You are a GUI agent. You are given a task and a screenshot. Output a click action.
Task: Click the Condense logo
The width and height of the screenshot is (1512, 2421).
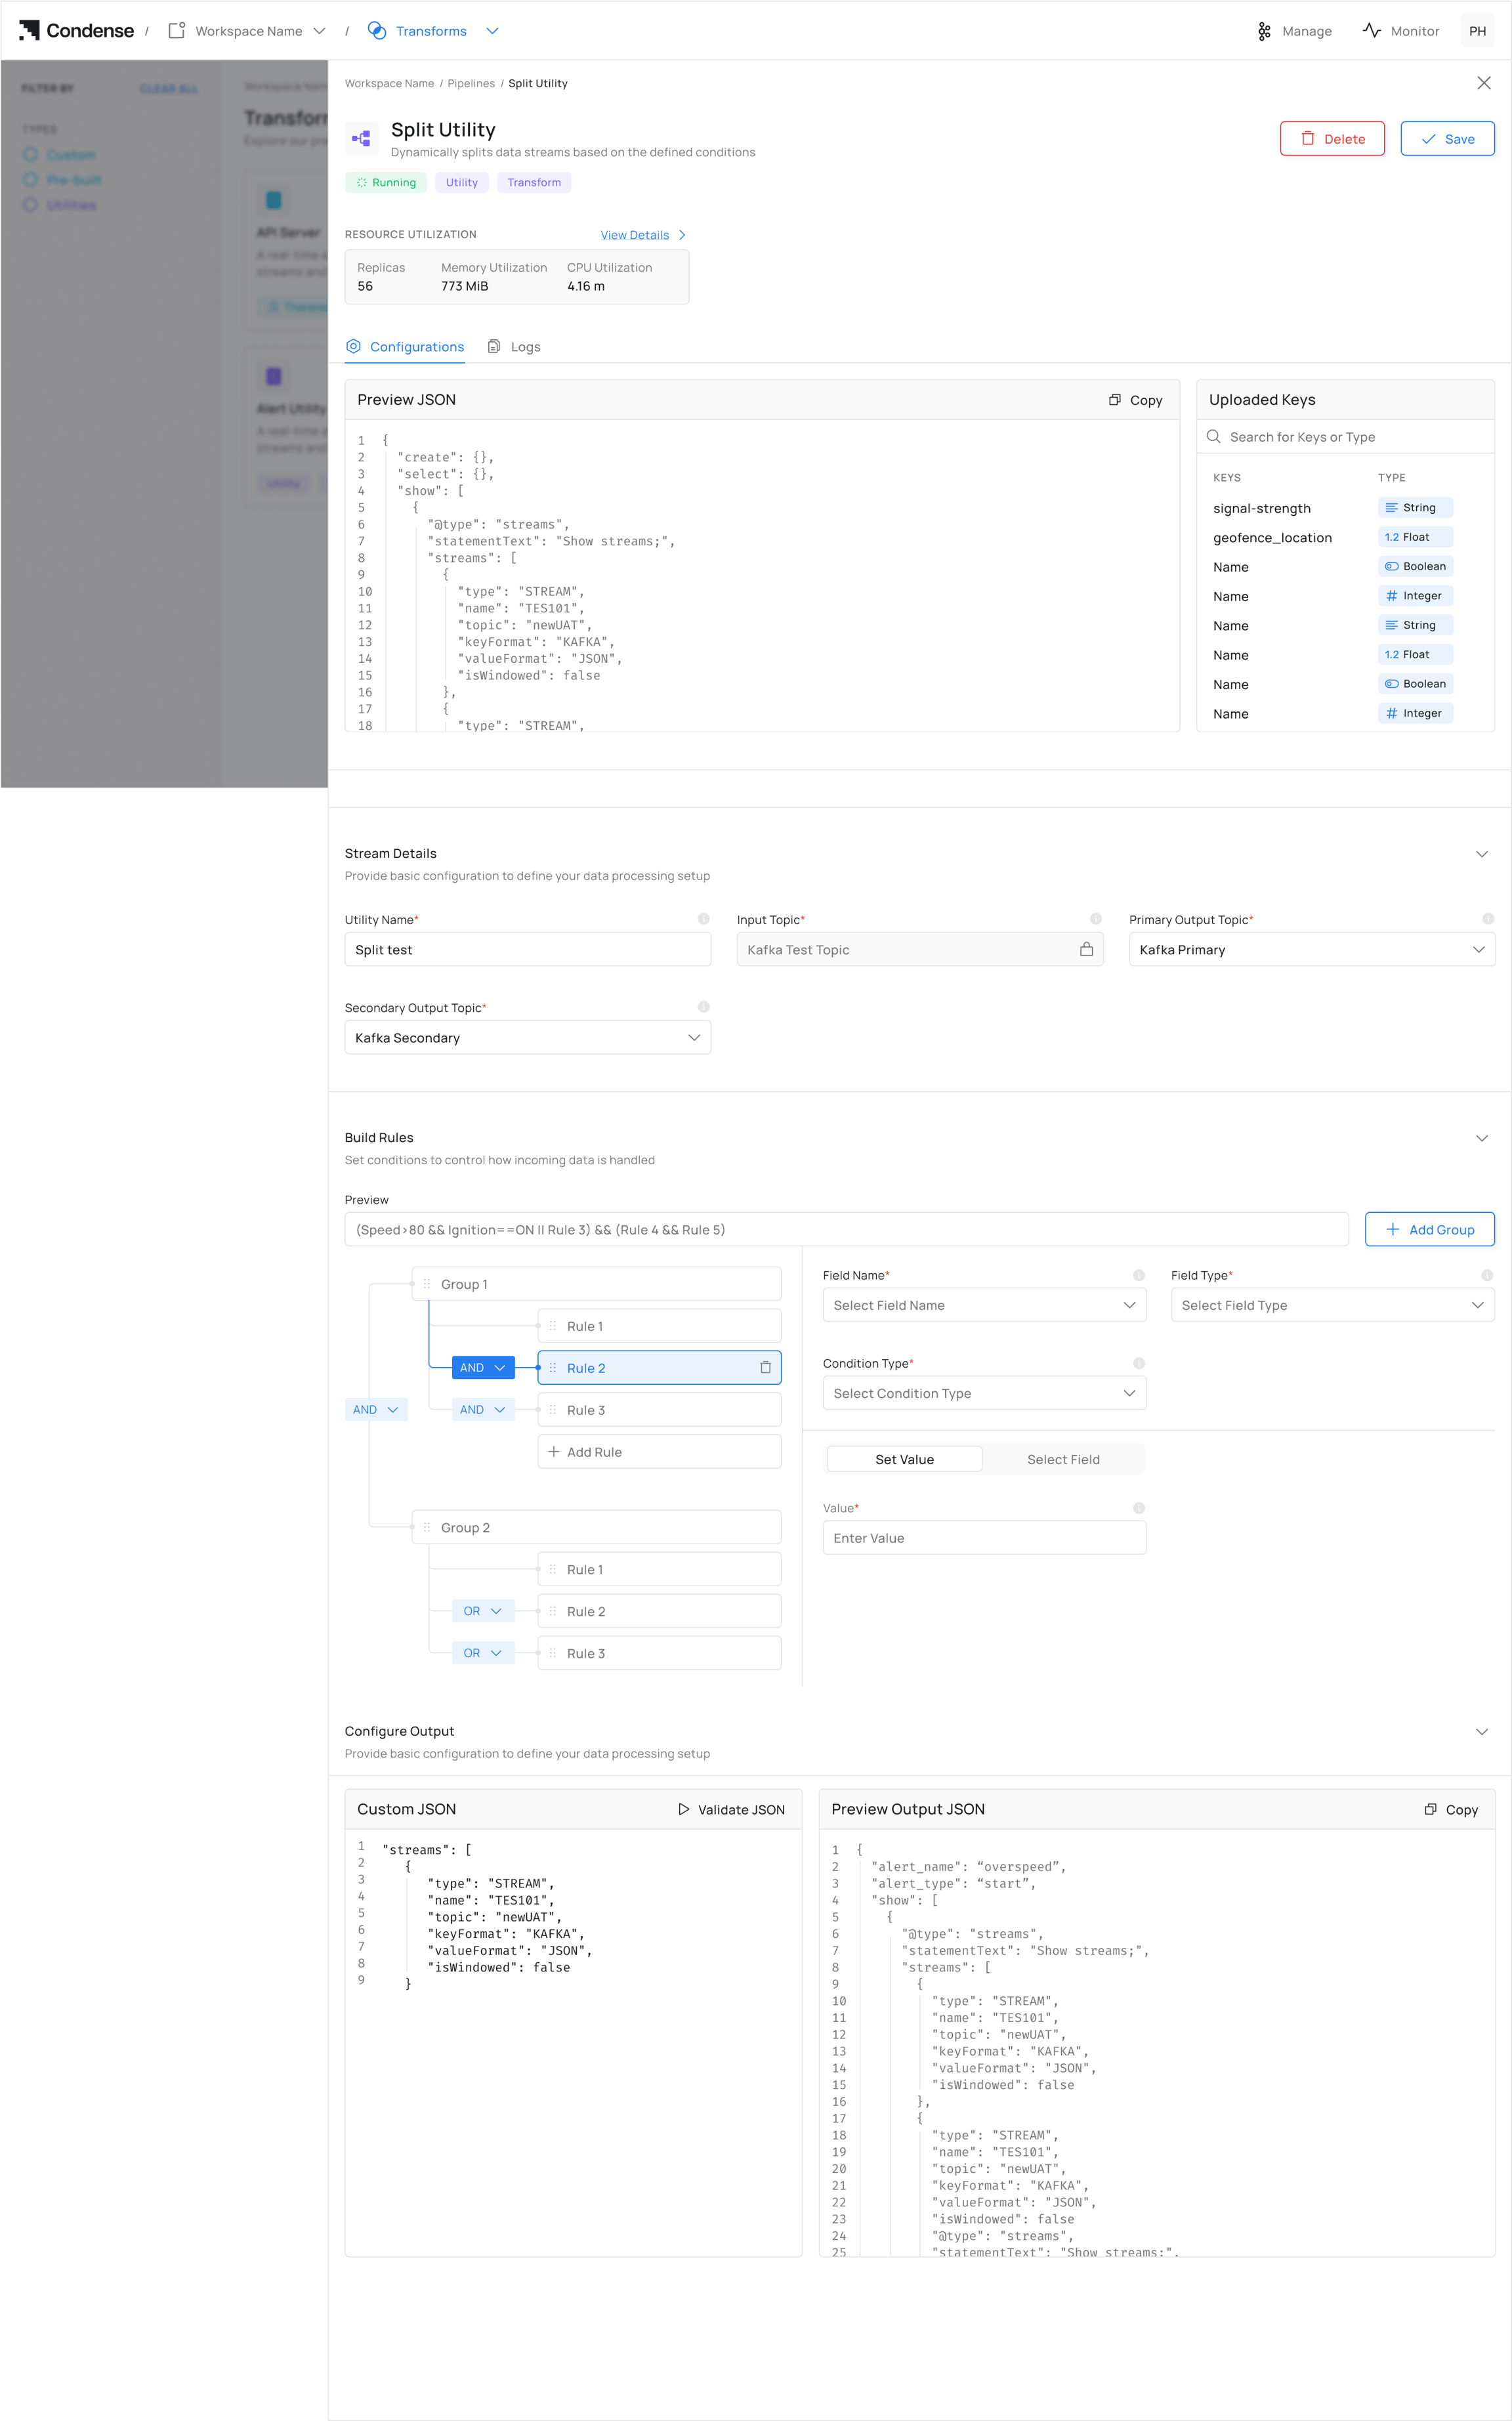pyautogui.click(x=76, y=30)
